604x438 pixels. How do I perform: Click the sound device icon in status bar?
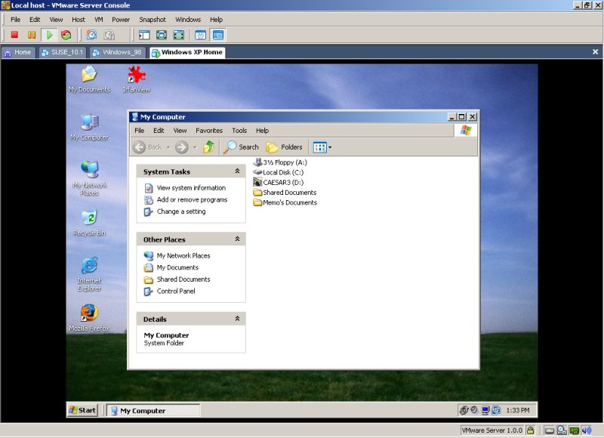point(587,430)
